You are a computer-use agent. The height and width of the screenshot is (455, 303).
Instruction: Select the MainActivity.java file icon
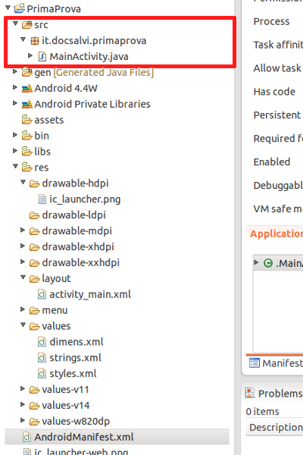(x=42, y=57)
